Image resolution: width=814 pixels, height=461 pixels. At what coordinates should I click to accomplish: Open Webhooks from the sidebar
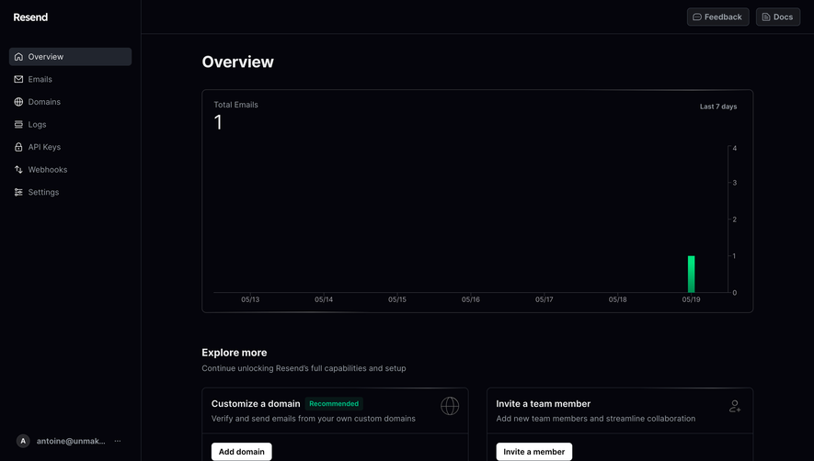(70, 170)
